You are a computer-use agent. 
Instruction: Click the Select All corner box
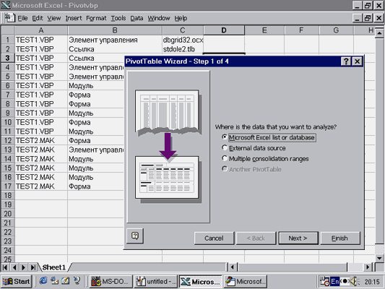click(x=8, y=30)
